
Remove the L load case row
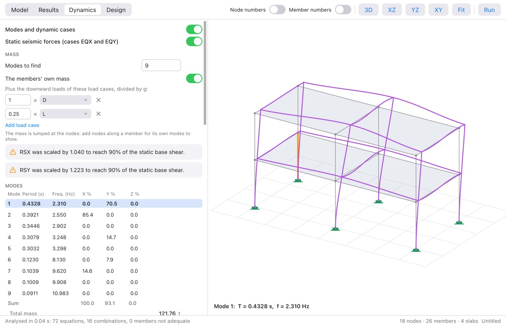(x=99, y=114)
